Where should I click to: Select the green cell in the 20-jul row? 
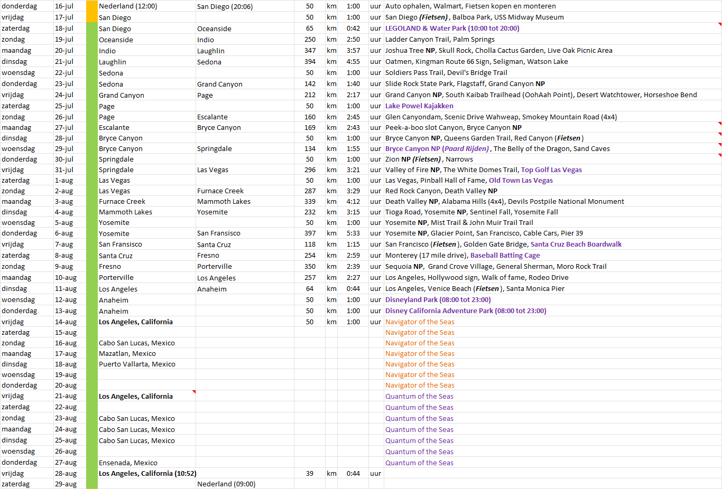pyautogui.click(x=92, y=51)
